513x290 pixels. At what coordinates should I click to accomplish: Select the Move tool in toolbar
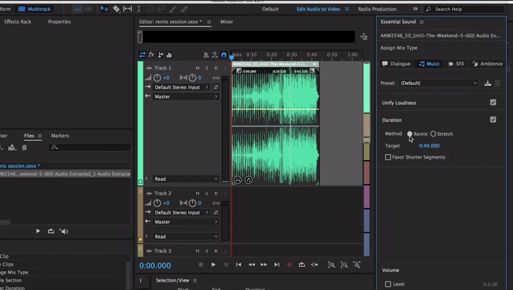coord(104,9)
